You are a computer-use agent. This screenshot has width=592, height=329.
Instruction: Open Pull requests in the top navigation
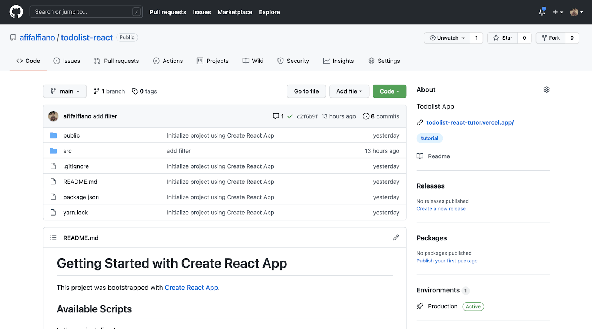168,12
